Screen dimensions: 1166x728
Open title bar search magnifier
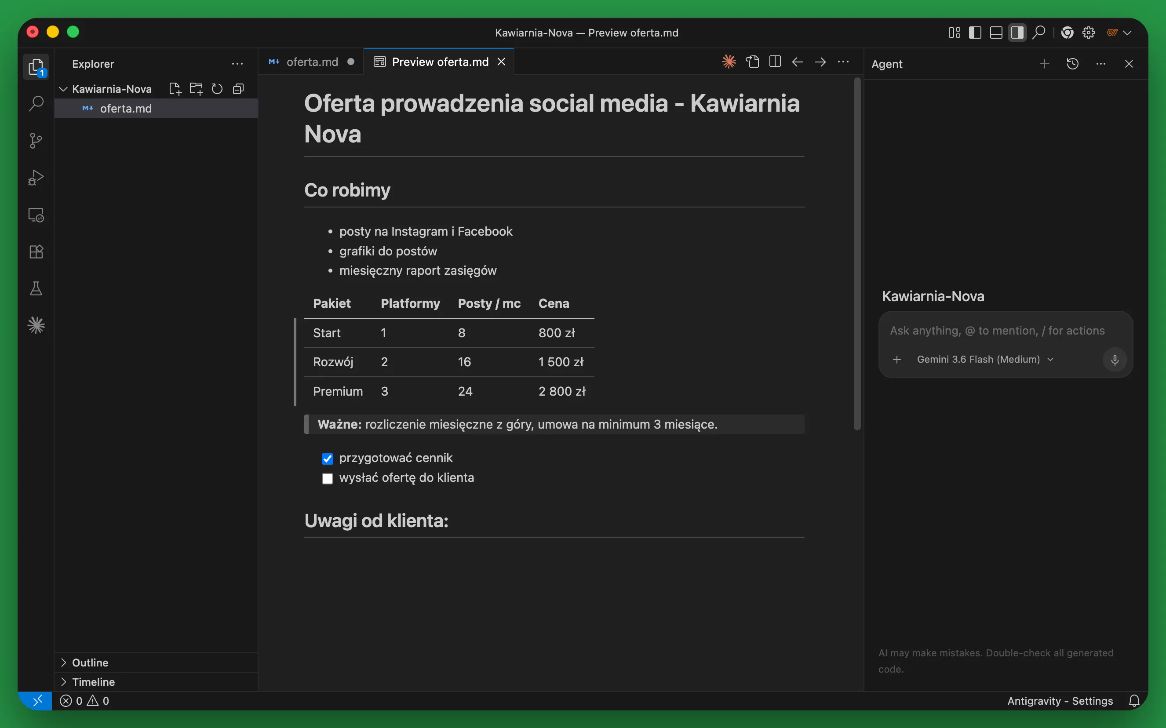(x=1038, y=32)
